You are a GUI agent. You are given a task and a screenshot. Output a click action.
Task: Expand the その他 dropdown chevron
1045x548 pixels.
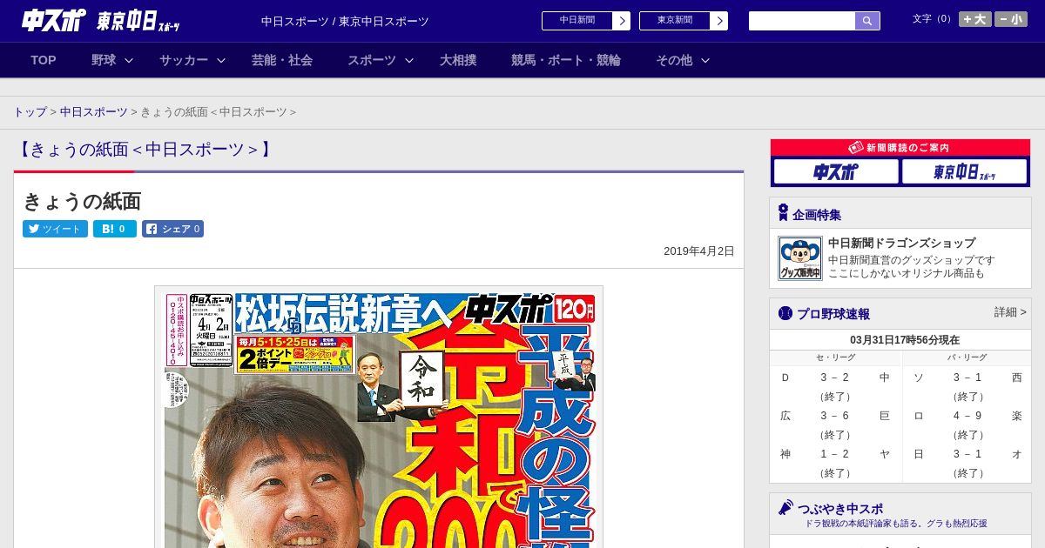(705, 60)
